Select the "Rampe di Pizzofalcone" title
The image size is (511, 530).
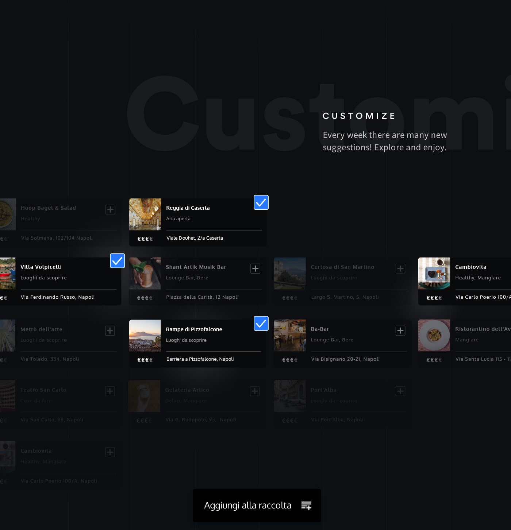click(194, 329)
